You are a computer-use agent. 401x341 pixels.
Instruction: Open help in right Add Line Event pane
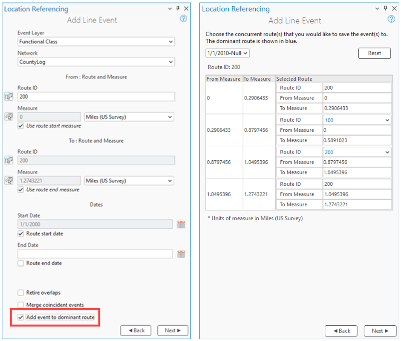click(x=391, y=19)
